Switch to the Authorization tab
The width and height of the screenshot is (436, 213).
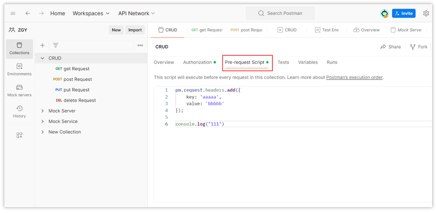[x=197, y=62]
